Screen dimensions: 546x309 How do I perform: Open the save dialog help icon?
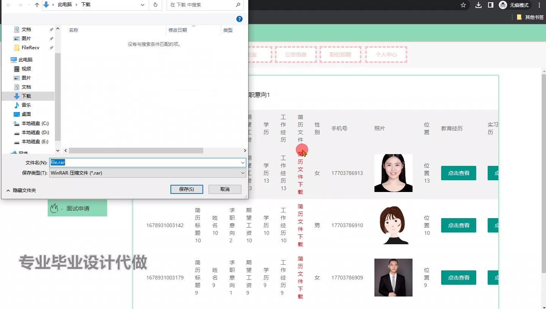239,19
